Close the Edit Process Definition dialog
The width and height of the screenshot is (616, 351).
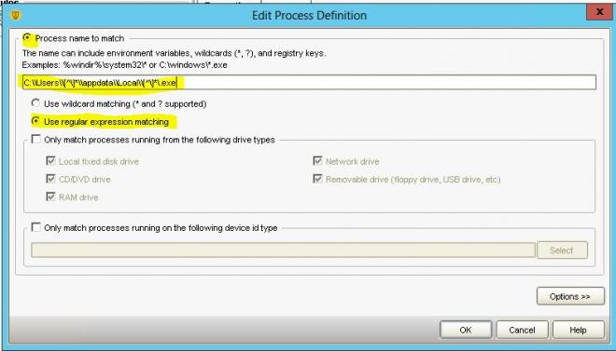coord(599,12)
